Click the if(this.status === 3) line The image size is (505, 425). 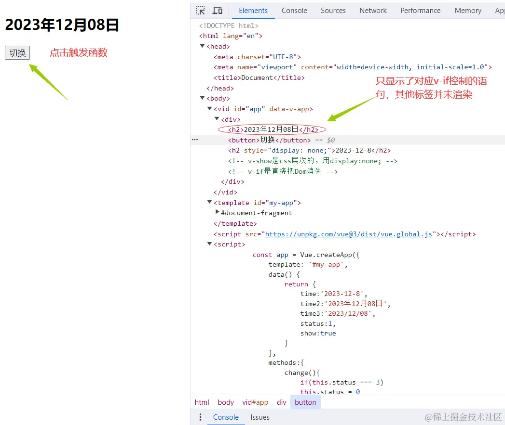pos(341,382)
